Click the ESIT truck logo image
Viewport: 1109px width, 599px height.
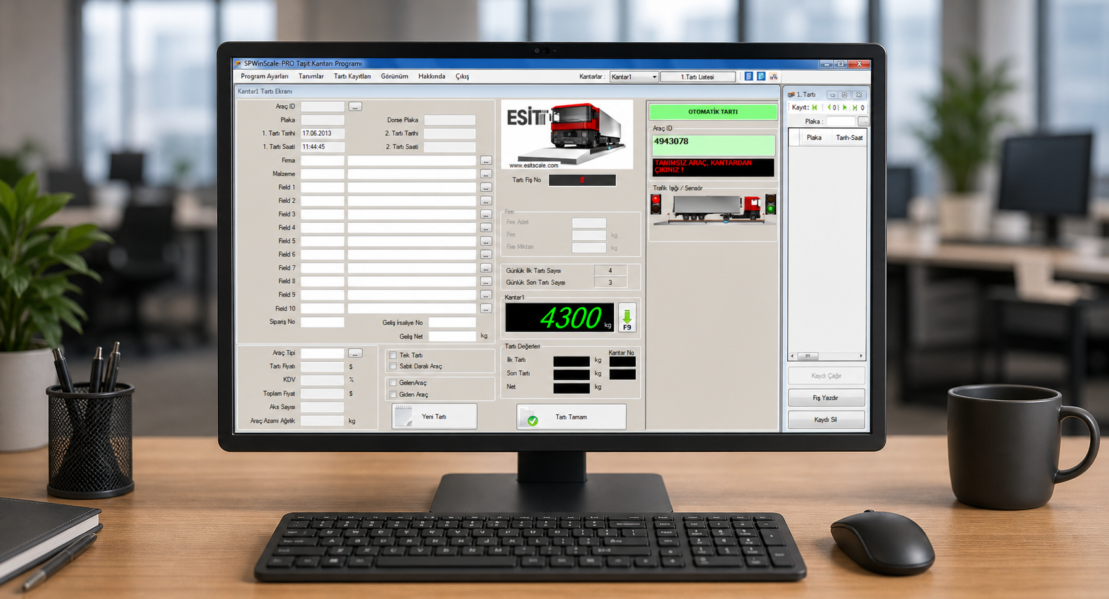point(567,134)
